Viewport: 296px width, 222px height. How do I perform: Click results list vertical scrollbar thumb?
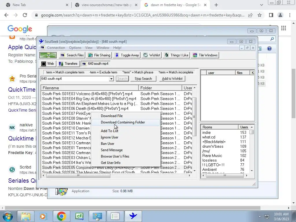pyautogui.click(x=195, y=117)
